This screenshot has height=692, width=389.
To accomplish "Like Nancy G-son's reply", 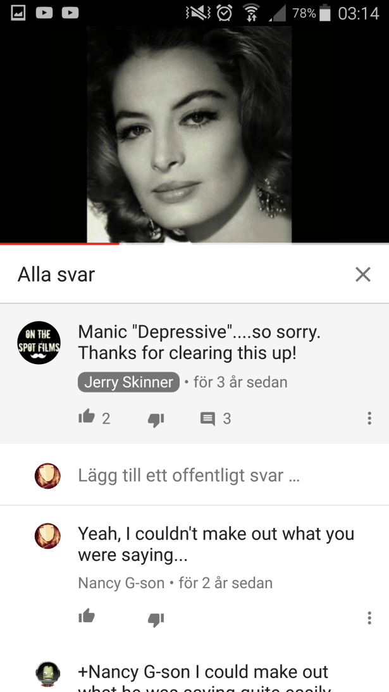I will pos(87,616).
